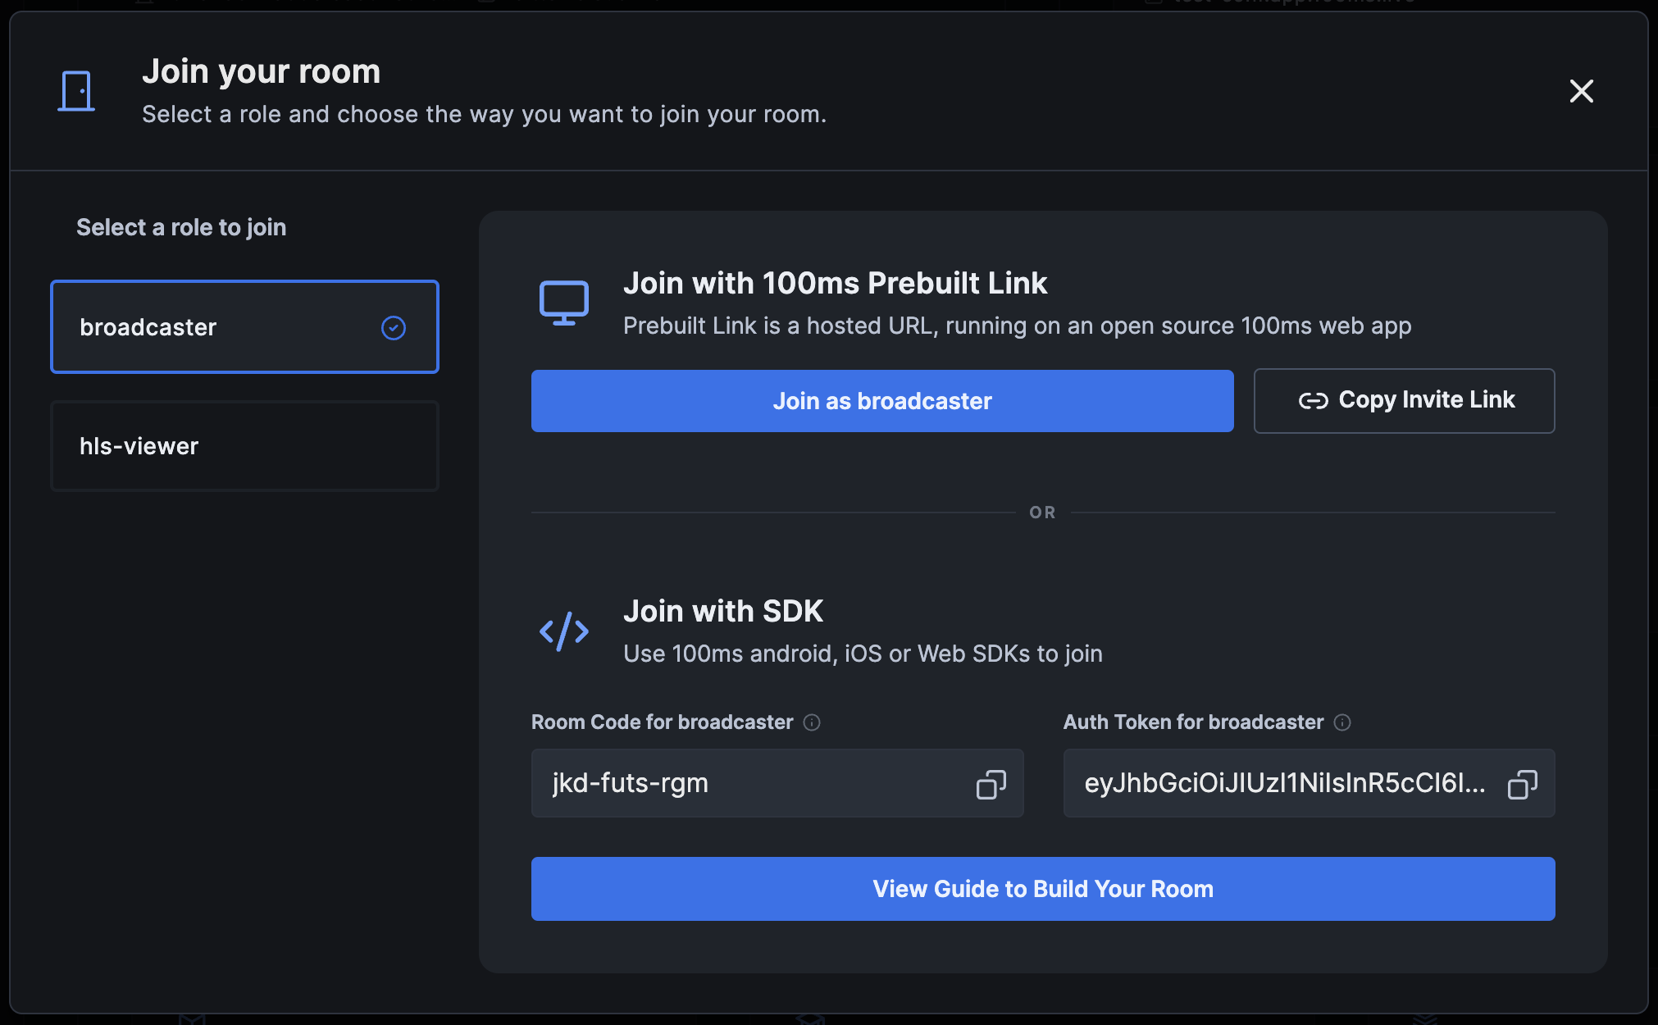The height and width of the screenshot is (1025, 1658).
Task: Click the chain link icon in Copy Invite Link
Action: click(1313, 401)
